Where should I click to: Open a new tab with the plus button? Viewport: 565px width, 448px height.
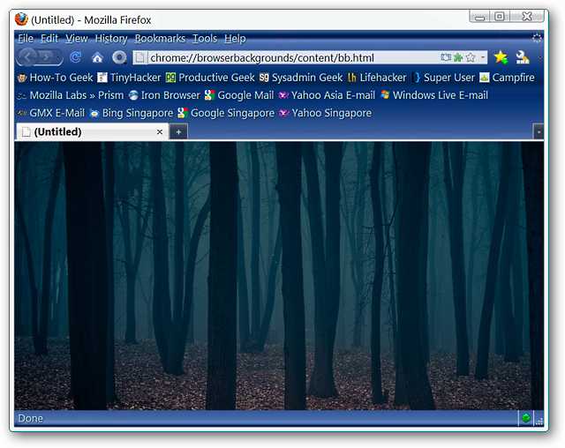click(x=178, y=132)
